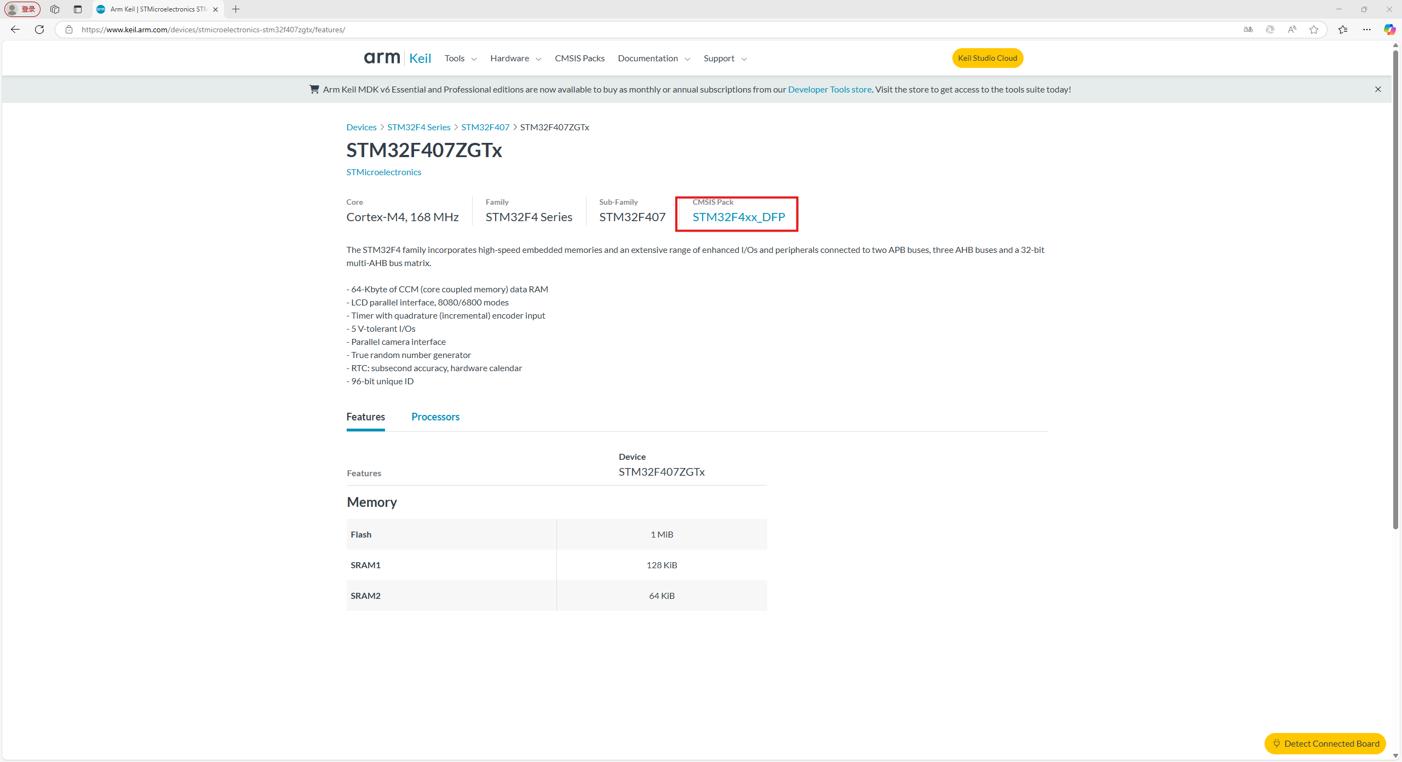Follow the Developer Tools store link
The width and height of the screenshot is (1402, 762).
830,89
